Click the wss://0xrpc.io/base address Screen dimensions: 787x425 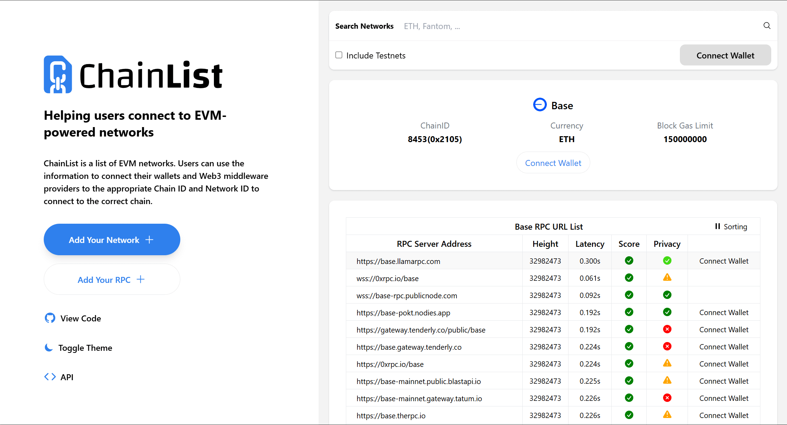pyautogui.click(x=387, y=278)
